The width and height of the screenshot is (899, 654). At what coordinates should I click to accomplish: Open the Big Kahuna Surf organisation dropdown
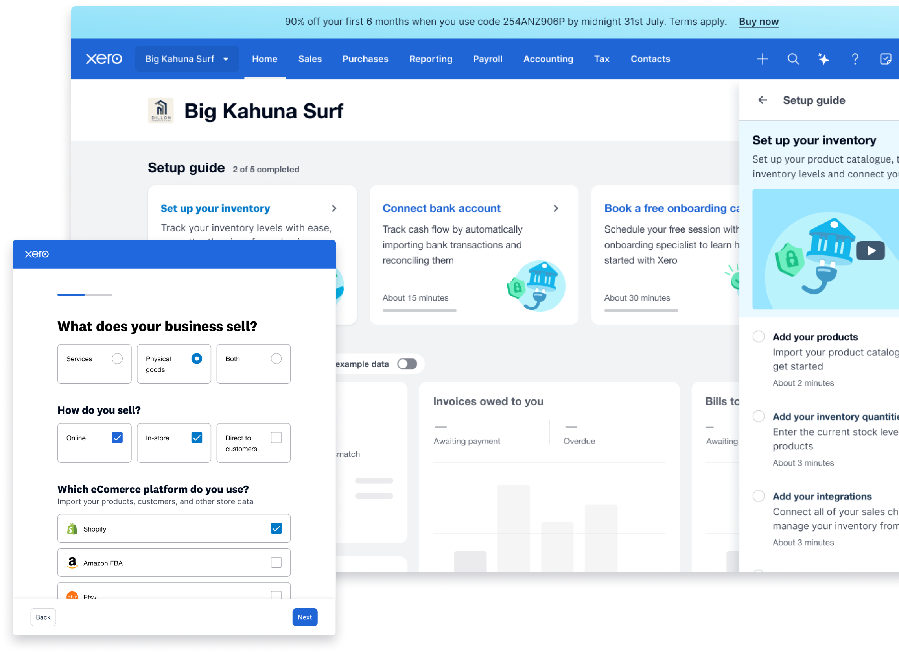pyautogui.click(x=187, y=59)
